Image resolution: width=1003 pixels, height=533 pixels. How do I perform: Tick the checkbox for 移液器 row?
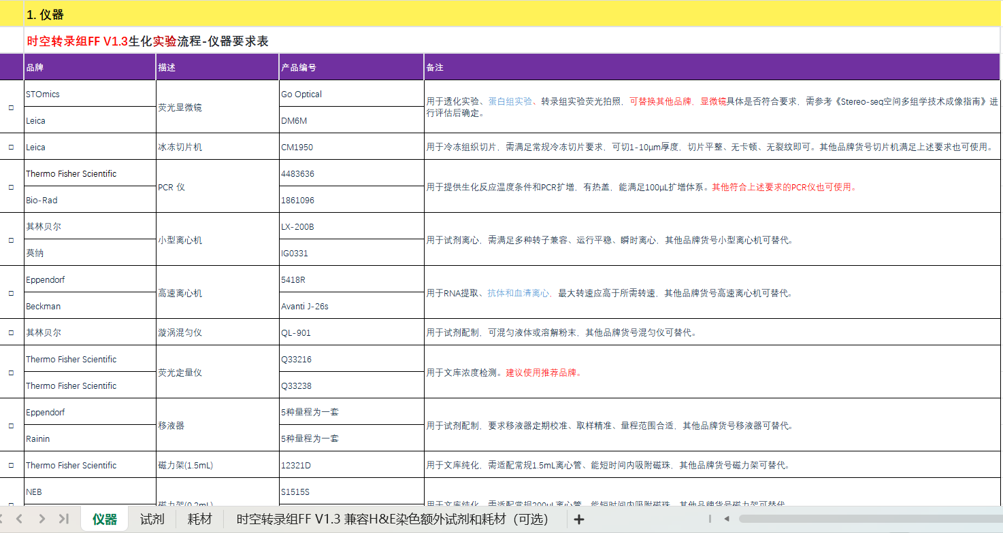pos(11,426)
